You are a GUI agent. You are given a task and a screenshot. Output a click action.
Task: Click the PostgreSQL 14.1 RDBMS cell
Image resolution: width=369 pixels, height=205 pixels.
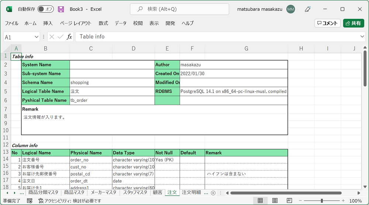(x=234, y=91)
